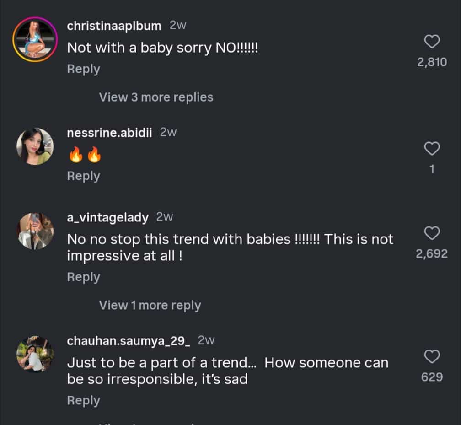The width and height of the screenshot is (461, 425).
Task: Go to a_vintagelady username link
Action: click(x=107, y=217)
